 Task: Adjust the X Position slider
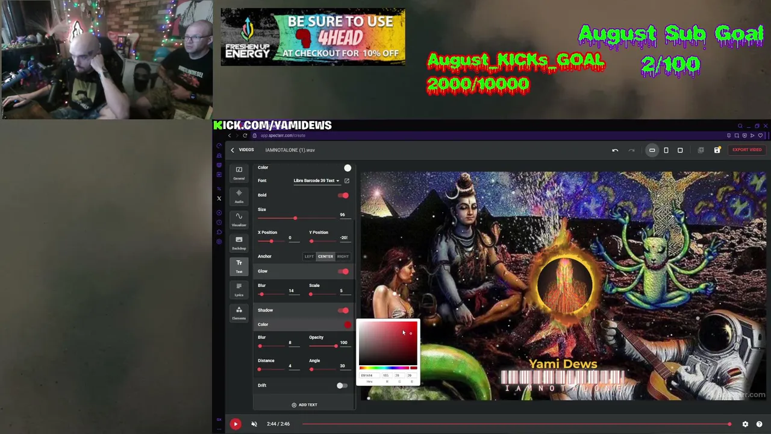271,241
